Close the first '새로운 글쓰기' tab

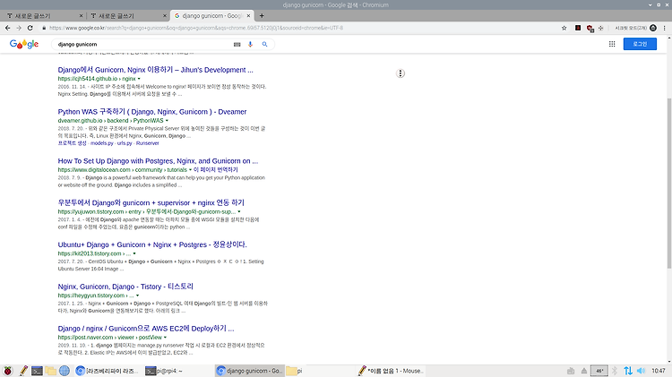(x=81, y=16)
